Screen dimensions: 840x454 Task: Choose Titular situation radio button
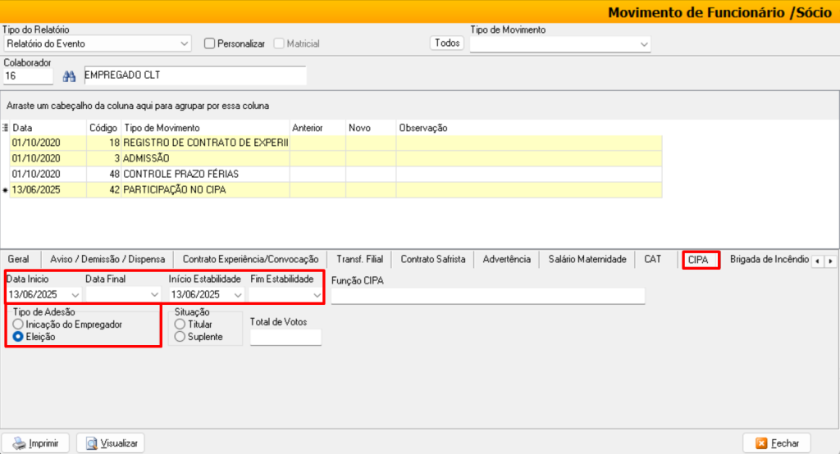(180, 324)
